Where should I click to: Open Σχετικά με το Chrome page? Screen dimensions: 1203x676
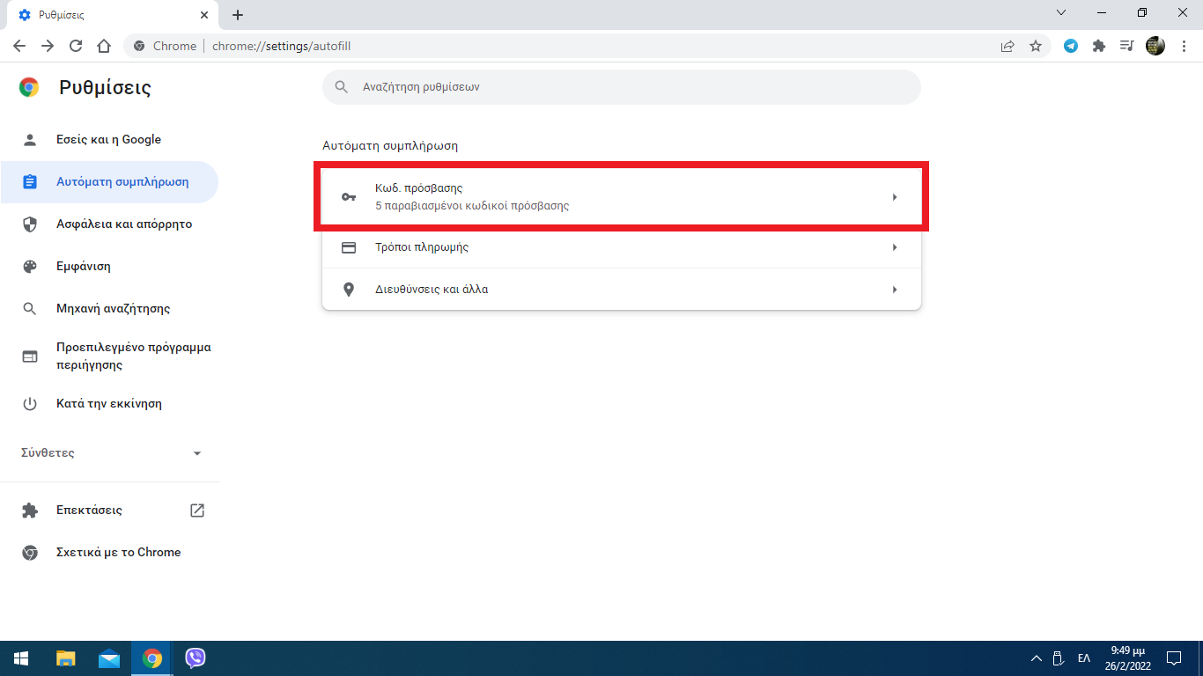pos(118,553)
